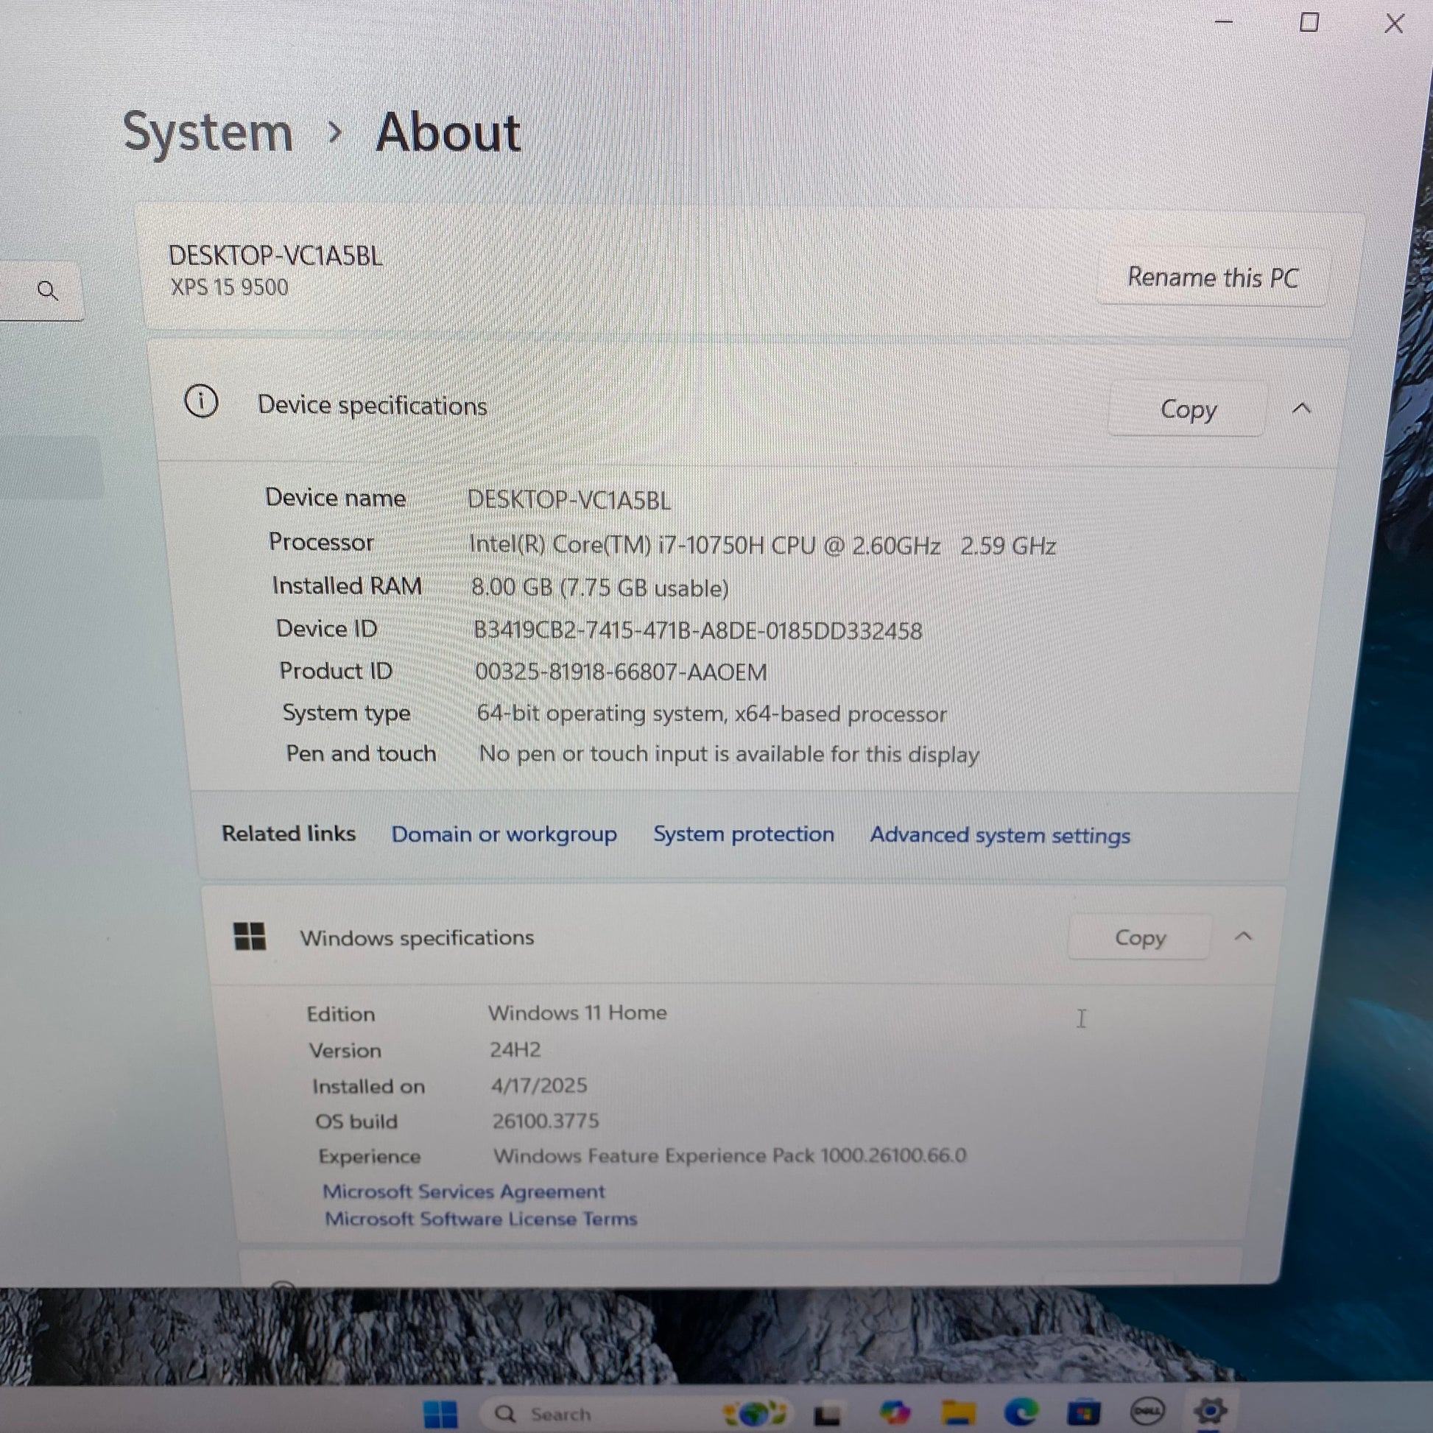Click the OS build value 26100.3775
The height and width of the screenshot is (1433, 1433).
(545, 1120)
